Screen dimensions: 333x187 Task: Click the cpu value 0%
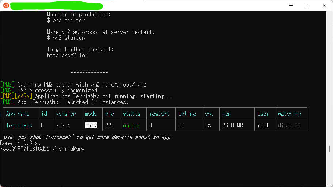(x=208, y=125)
